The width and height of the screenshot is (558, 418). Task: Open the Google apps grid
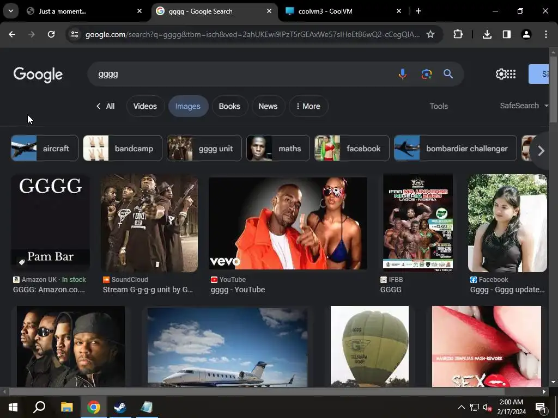pos(511,74)
